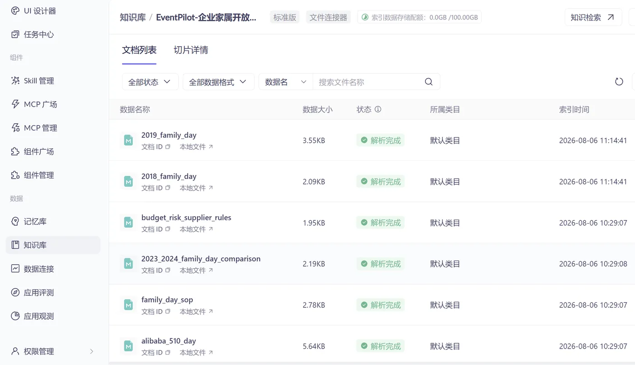Viewport: 635px width, 365px height.
Task: Copy document ID for family_day_sop
Action: [168, 312]
